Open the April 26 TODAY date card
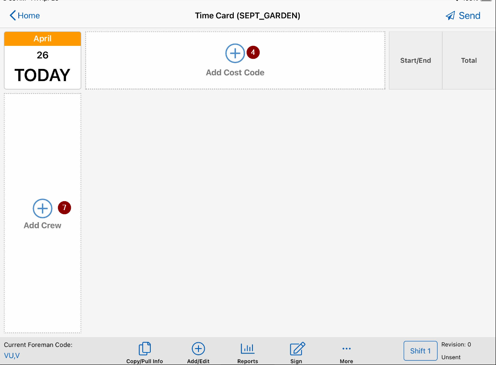The image size is (496, 365). point(42,60)
